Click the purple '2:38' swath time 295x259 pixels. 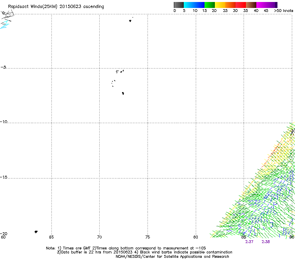pos(265,242)
